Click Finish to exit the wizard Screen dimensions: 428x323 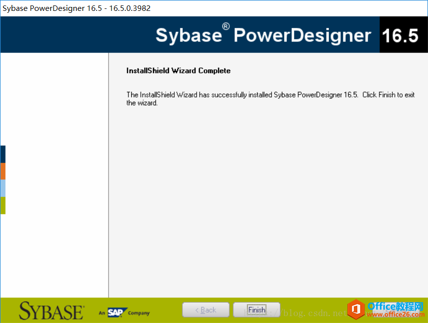[x=257, y=310]
